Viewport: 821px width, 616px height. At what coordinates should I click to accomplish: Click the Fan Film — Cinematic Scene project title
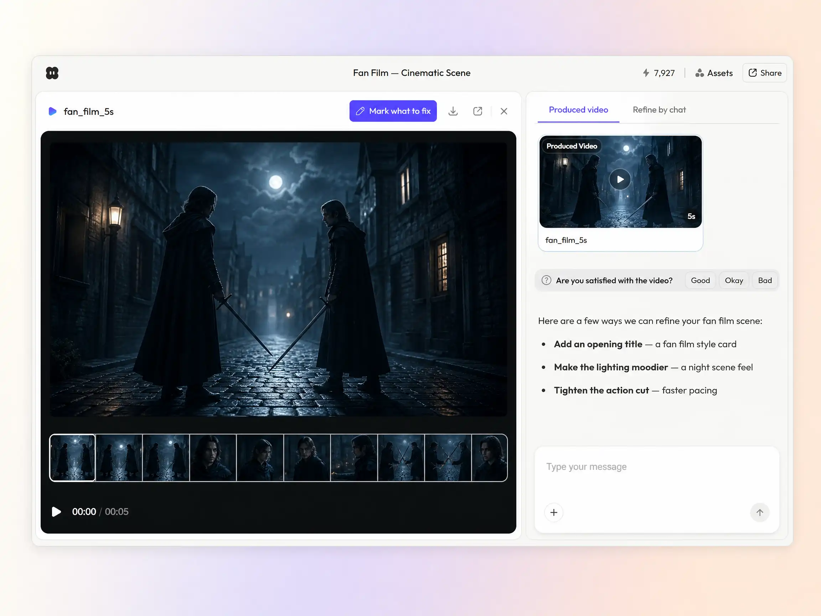point(411,73)
